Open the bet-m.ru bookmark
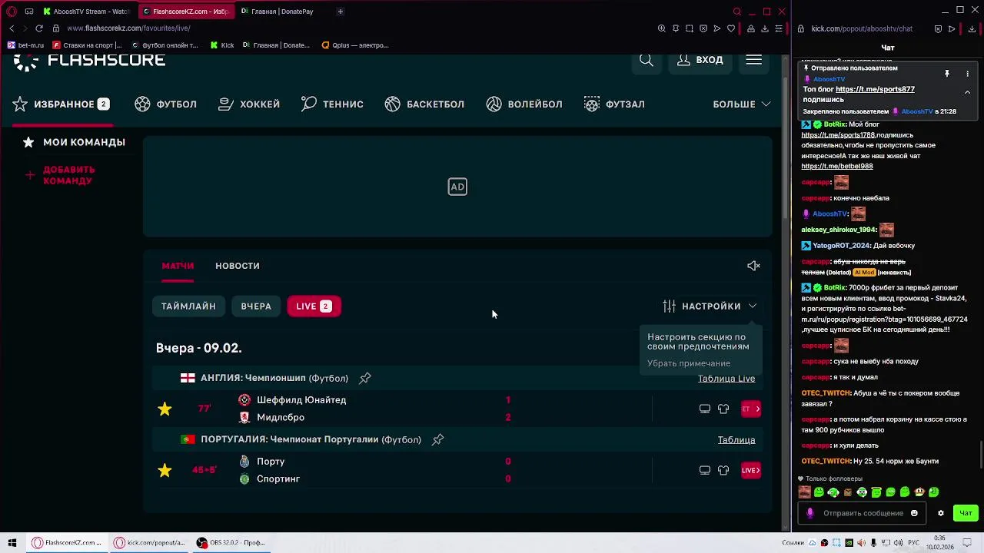The image size is (984, 553). 25,45
